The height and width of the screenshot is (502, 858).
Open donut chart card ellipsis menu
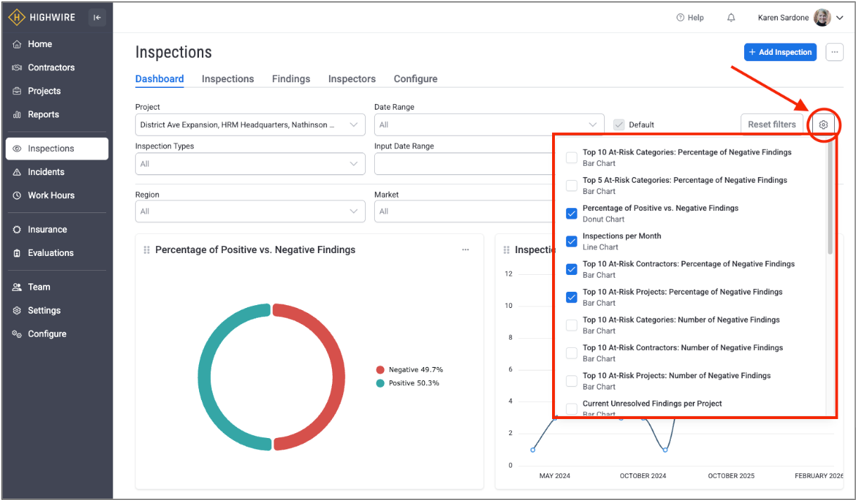(466, 250)
